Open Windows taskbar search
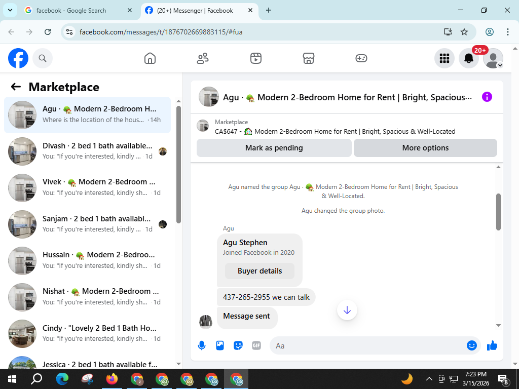Screen dimensions: 519x389 36,379
